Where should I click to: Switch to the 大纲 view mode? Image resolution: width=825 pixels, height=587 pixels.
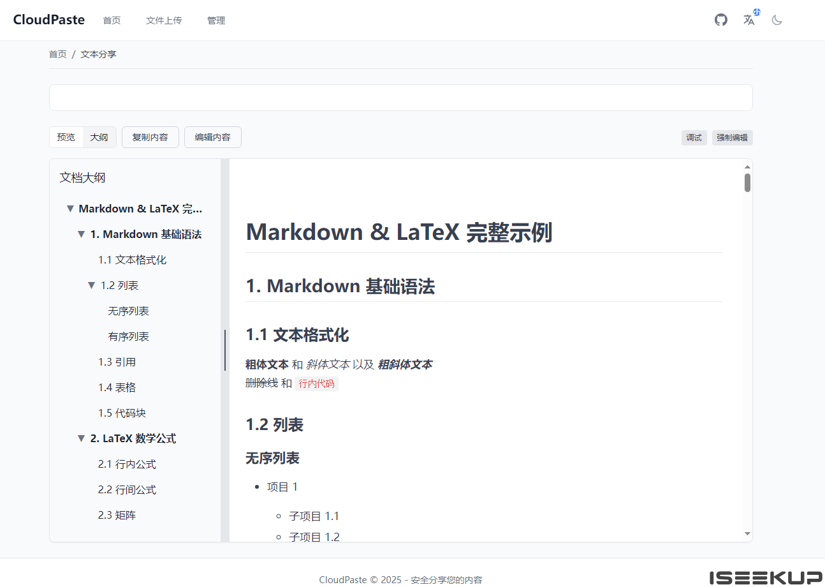(99, 137)
